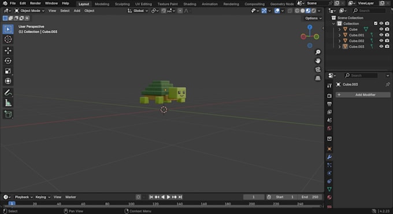The width and height of the screenshot is (393, 214).
Task: Play the animation forward
Action: (x=168, y=197)
